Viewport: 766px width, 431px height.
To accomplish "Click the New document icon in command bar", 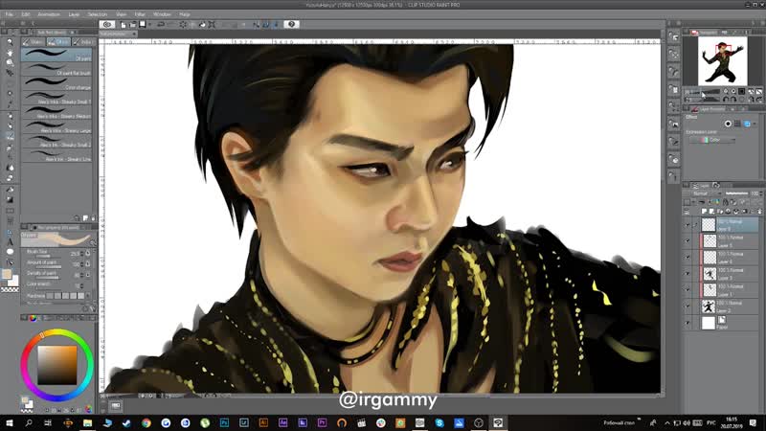I will click(x=124, y=24).
